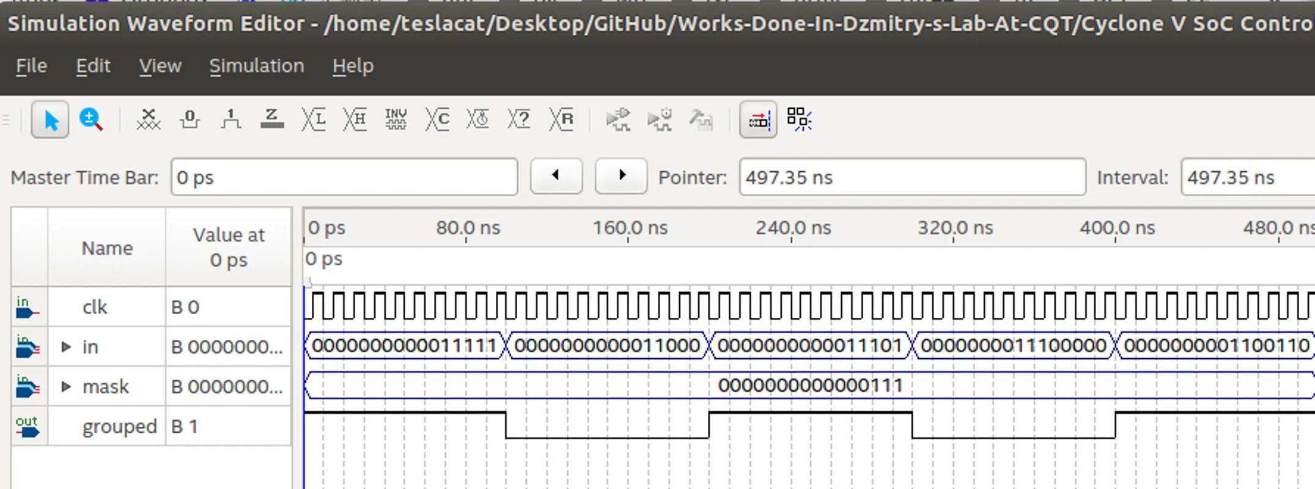Click the grouped output pin icon
Image resolution: width=1315 pixels, height=489 pixels.
click(28, 427)
